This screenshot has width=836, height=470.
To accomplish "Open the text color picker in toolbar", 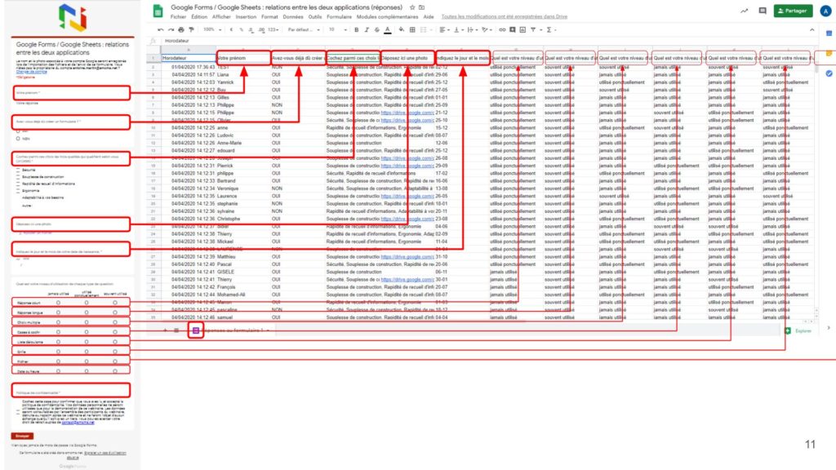I will click(387, 29).
